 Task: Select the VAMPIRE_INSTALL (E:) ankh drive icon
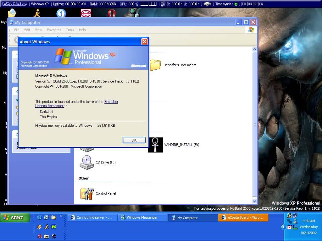click(155, 145)
